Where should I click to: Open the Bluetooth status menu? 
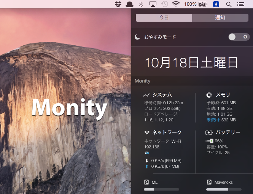[141, 4]
